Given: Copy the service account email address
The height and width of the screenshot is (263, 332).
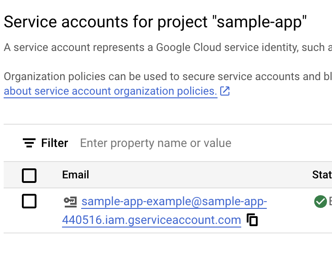Looking at the screenshot, I should [252, 220].
